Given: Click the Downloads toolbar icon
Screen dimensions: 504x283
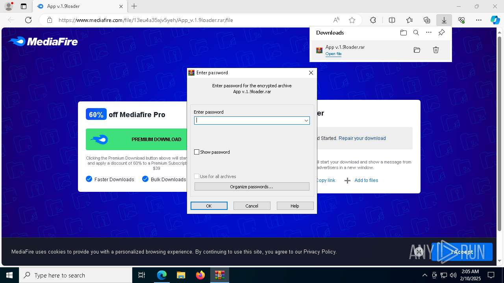Looking at the screenshot, I should (x=444, y=20).
